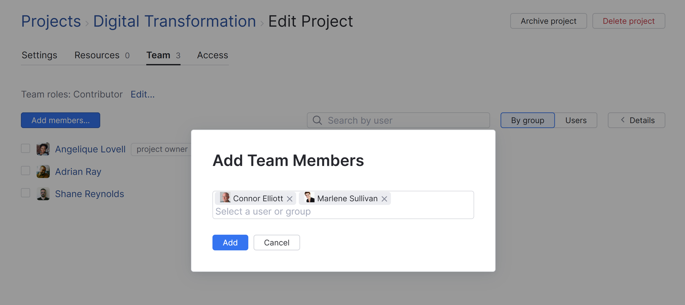This screenshot has height=305, width=685.
Task: Switch to the Settings tab
Action: pos(39,55)
